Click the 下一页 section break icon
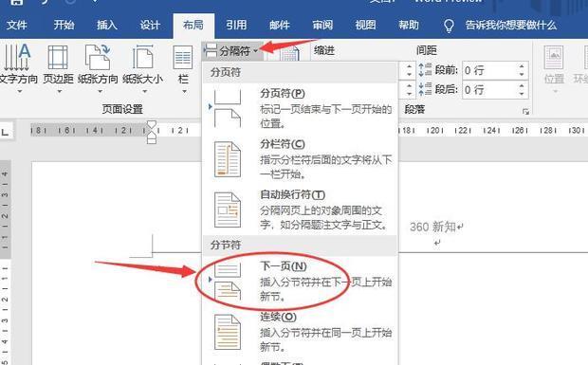The width and height of the screenshot is (588, 365). click(228, 281)
